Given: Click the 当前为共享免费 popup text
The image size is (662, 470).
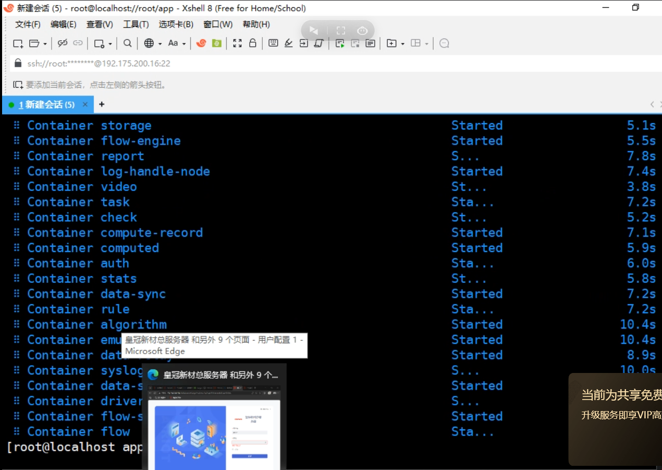Looking at the screenshot, I should point(621,395).
